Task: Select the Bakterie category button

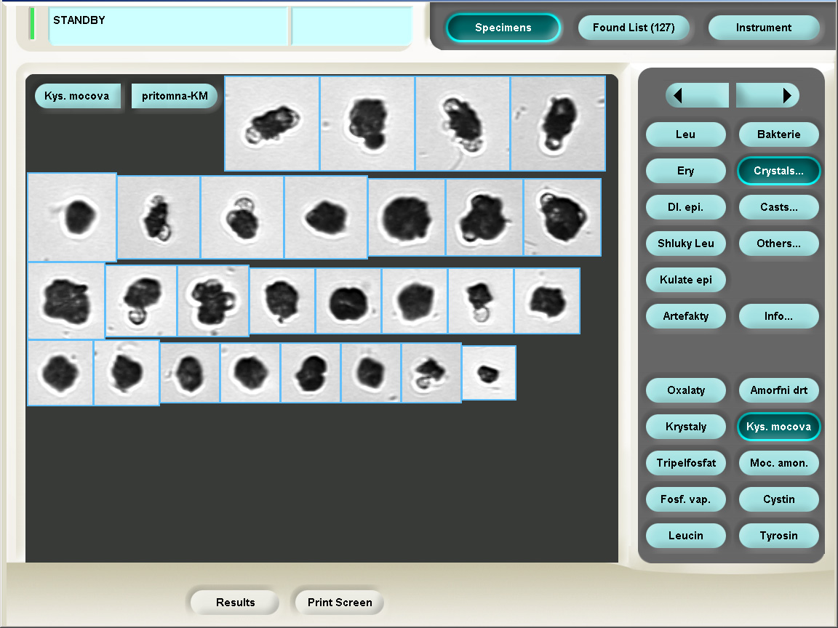Action: tap(778, 134)
